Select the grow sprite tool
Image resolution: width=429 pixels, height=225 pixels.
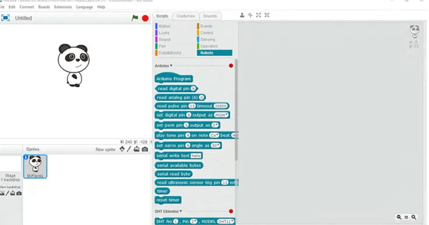click(258, 15)
